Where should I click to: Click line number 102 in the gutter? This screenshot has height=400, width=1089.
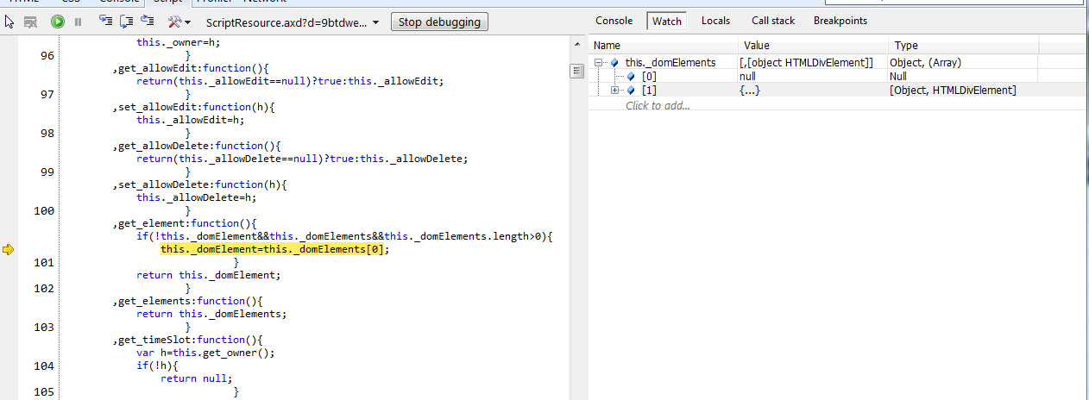coord(42,288)
